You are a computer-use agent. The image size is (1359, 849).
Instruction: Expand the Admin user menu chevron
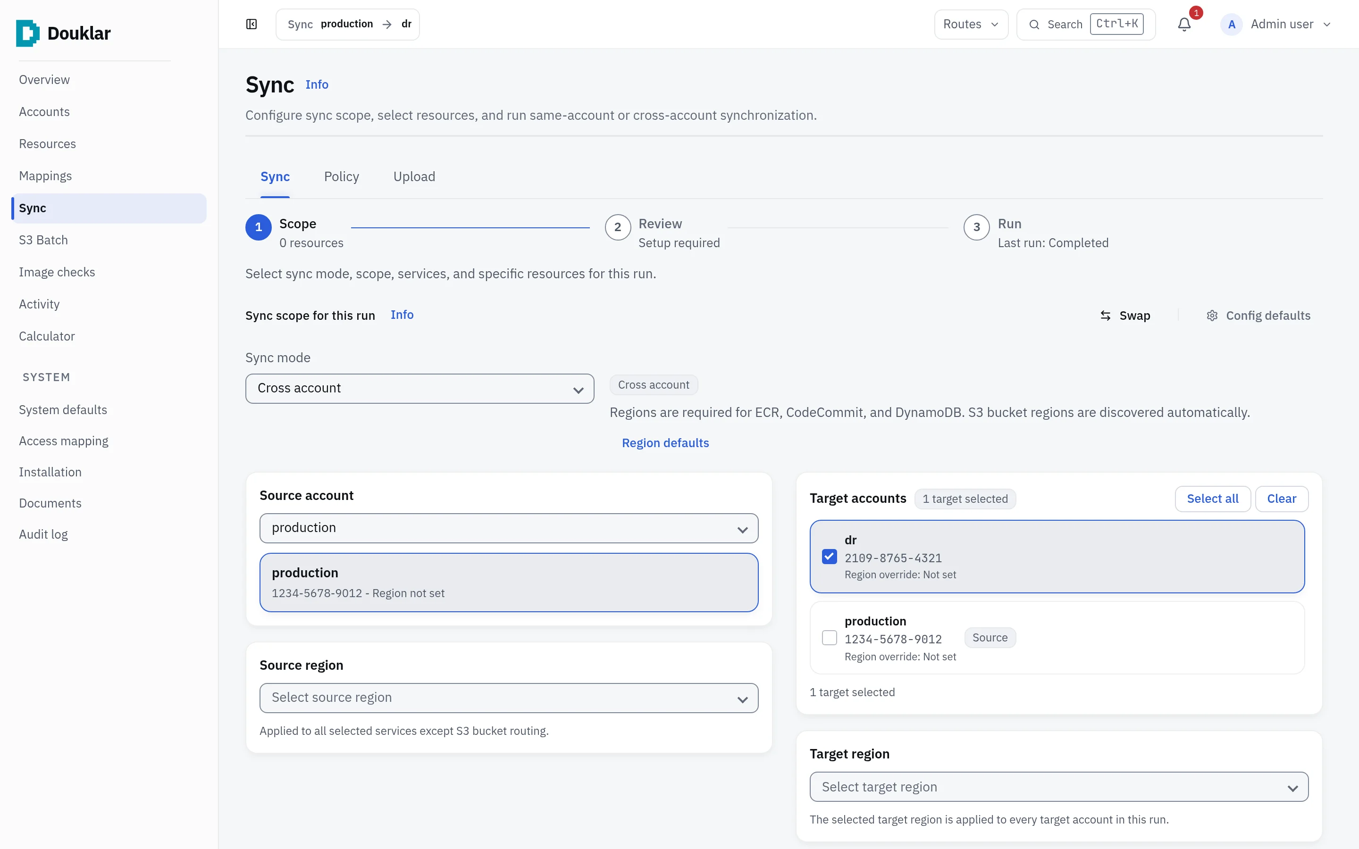[1327, 25]
